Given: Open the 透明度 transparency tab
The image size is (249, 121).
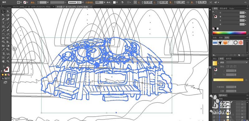Looking at the screenshot, I should click(228, 58).
